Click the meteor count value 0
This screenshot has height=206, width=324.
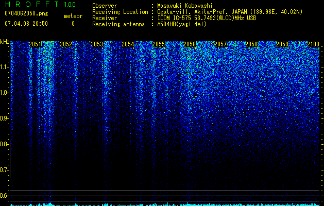(73, 24)
